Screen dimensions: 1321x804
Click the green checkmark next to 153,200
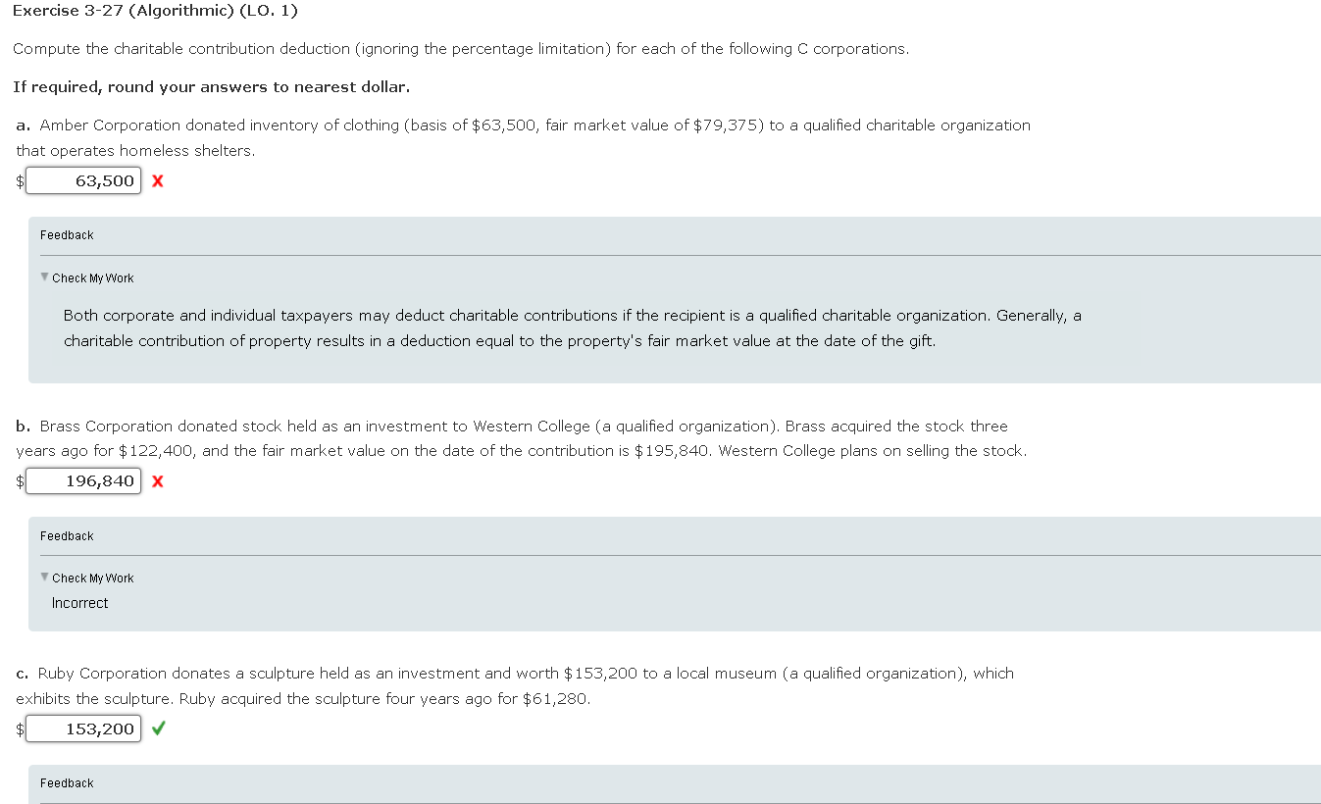point(157,729)
